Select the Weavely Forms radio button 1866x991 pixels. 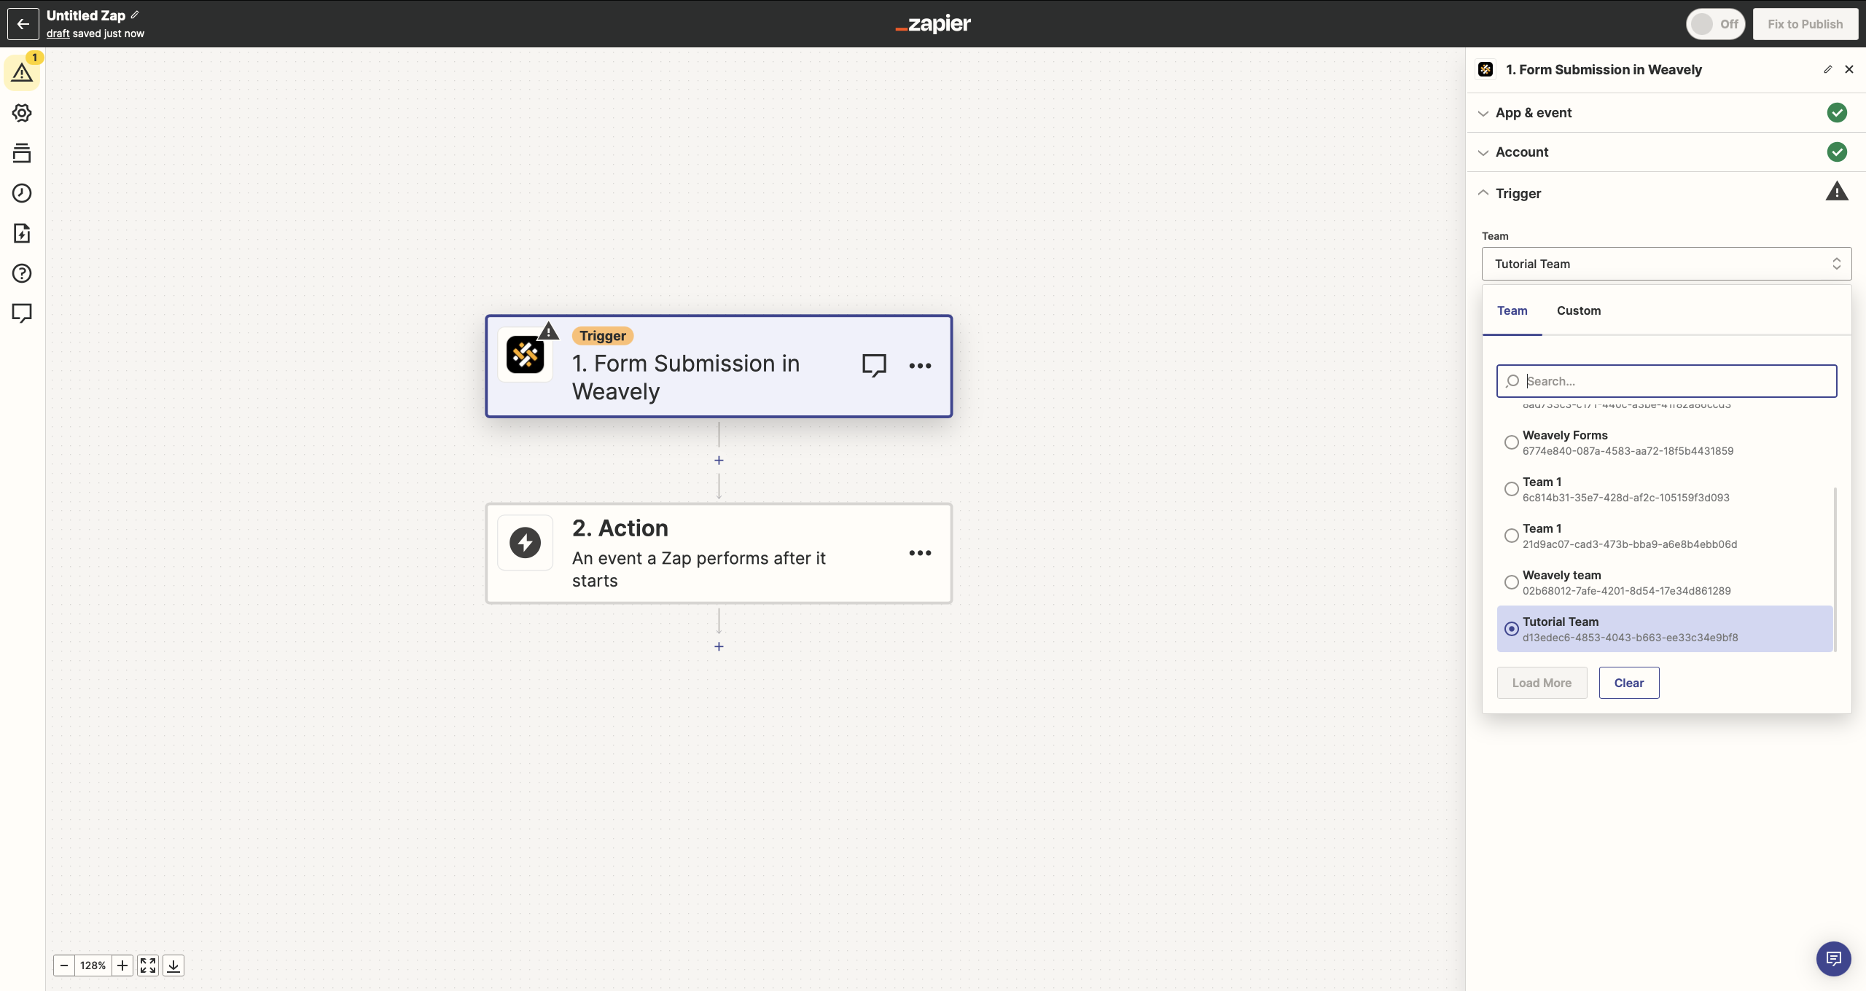1510,441
